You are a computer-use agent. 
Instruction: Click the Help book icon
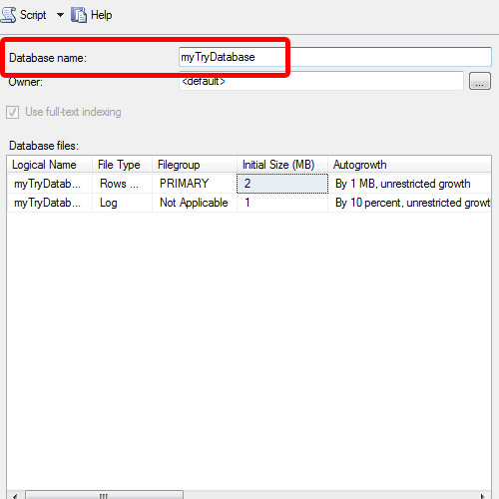click(79, 15)
